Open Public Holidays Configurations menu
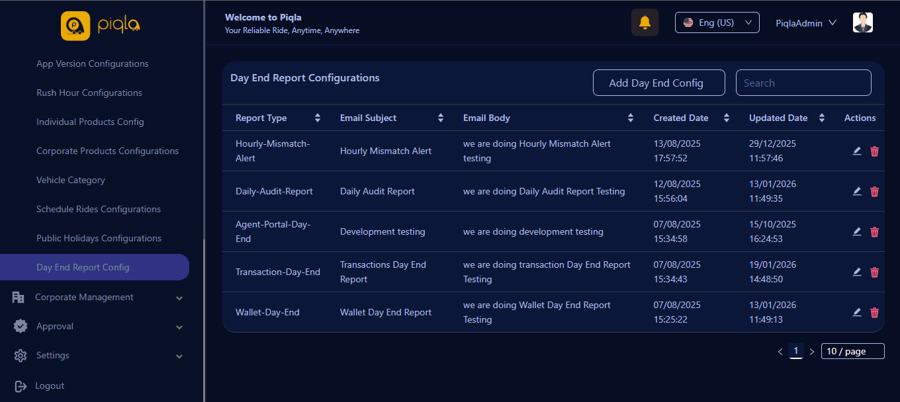Image resolution: width=900 pixels, height=402 pixels. coord(99,238)
